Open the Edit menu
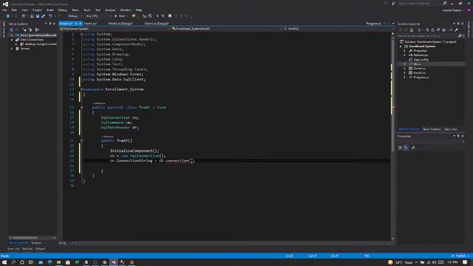473x266 pixels. (14, 10)
